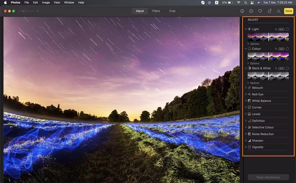Viewport: 296px width, 183px height.
Task: Click the Light sun icon
Action: [249, 29]
